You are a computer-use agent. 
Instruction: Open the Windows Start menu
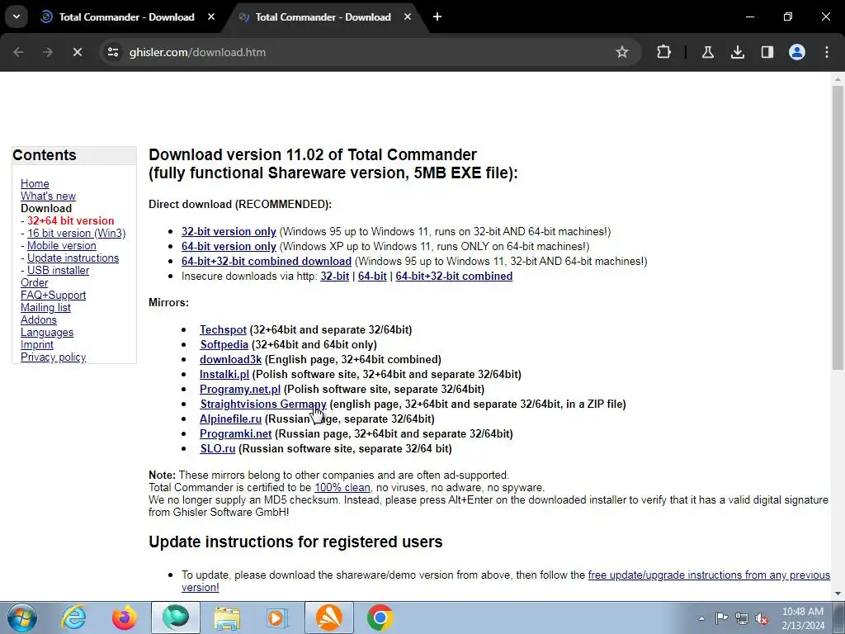[x=21, y=617]
